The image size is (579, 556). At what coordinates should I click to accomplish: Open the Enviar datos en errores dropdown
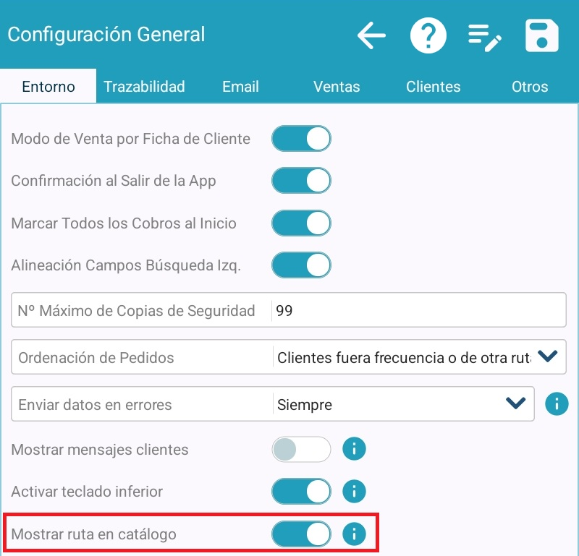(515, 403)
